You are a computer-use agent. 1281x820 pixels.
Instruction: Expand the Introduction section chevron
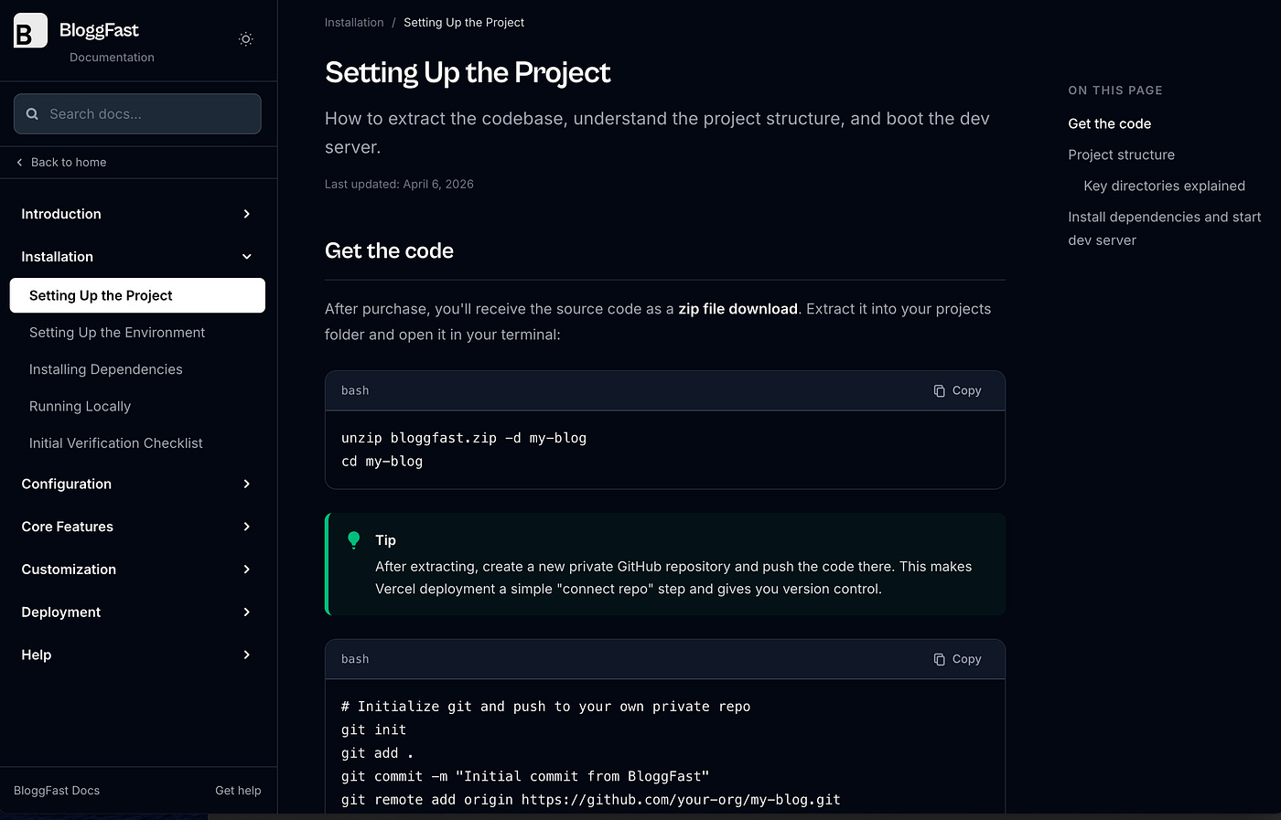pos(246,214)
